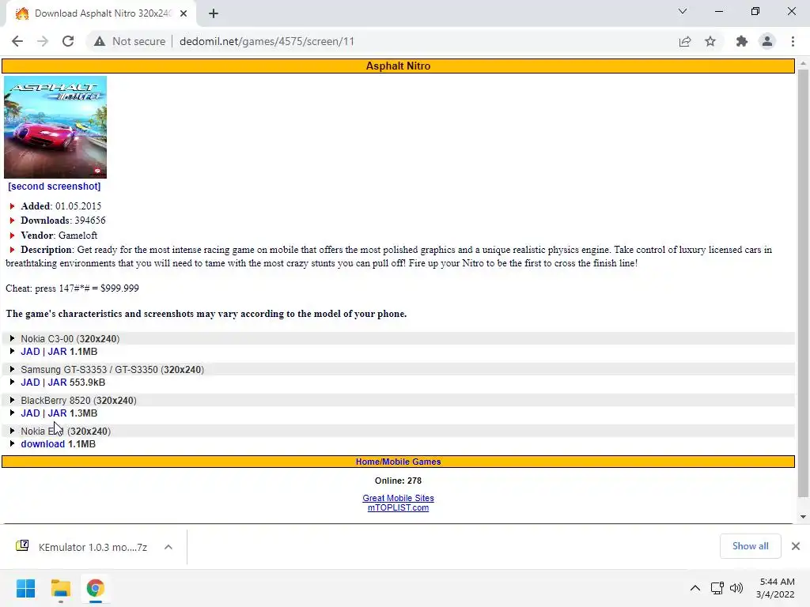The width and height of the screenshot is (810, 607).
Task: Close the Asphalt Nitro tab
Action: point(184,13)
